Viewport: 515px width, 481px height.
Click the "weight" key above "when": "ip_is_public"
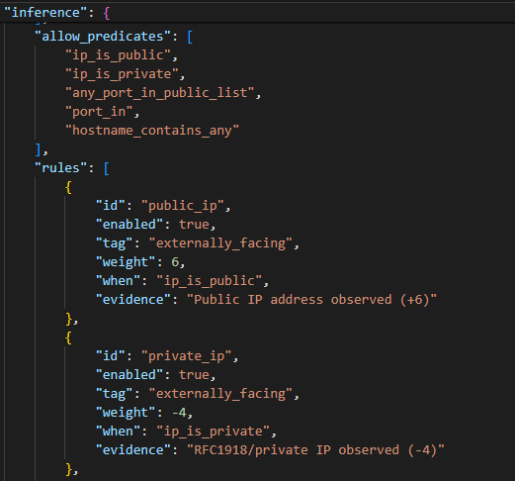click(x=126, y=262)
